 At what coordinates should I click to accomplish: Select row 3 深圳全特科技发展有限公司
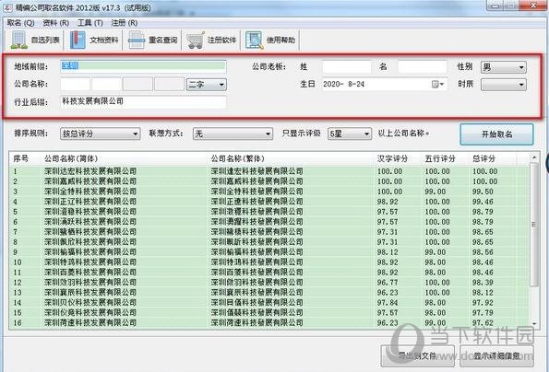269,192
